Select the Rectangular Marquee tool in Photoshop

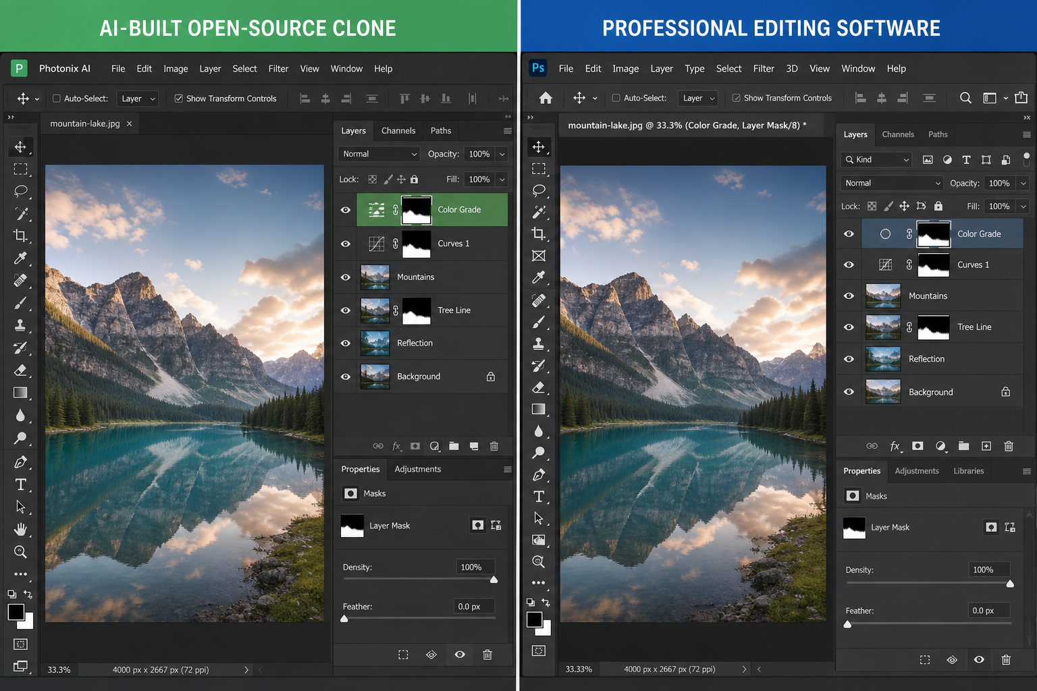539,168
